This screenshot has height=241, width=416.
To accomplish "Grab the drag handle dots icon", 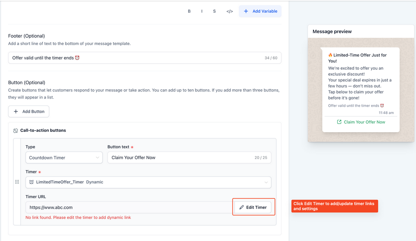I will tap(17, 182).
